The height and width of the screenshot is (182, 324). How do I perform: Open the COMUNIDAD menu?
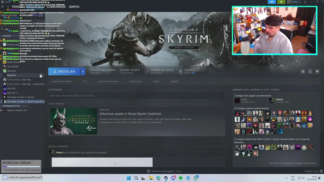pyautogui.click(x=56, y=7)
